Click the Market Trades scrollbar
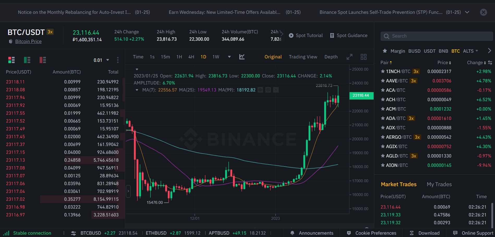 (x=492, y=215)
